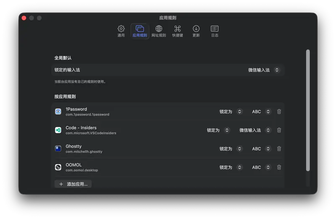This screenshot has width=336, height=219.
Task: Delete the OOMOL rule with trash icon
Action: coord(279,167)
